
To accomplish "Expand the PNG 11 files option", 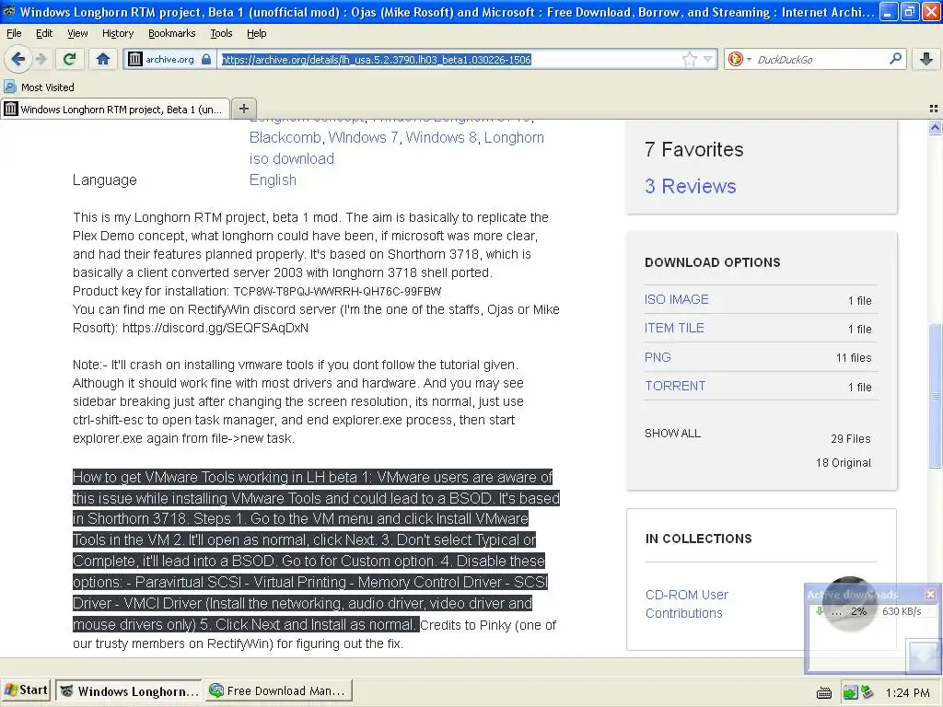I will point(658,357).
